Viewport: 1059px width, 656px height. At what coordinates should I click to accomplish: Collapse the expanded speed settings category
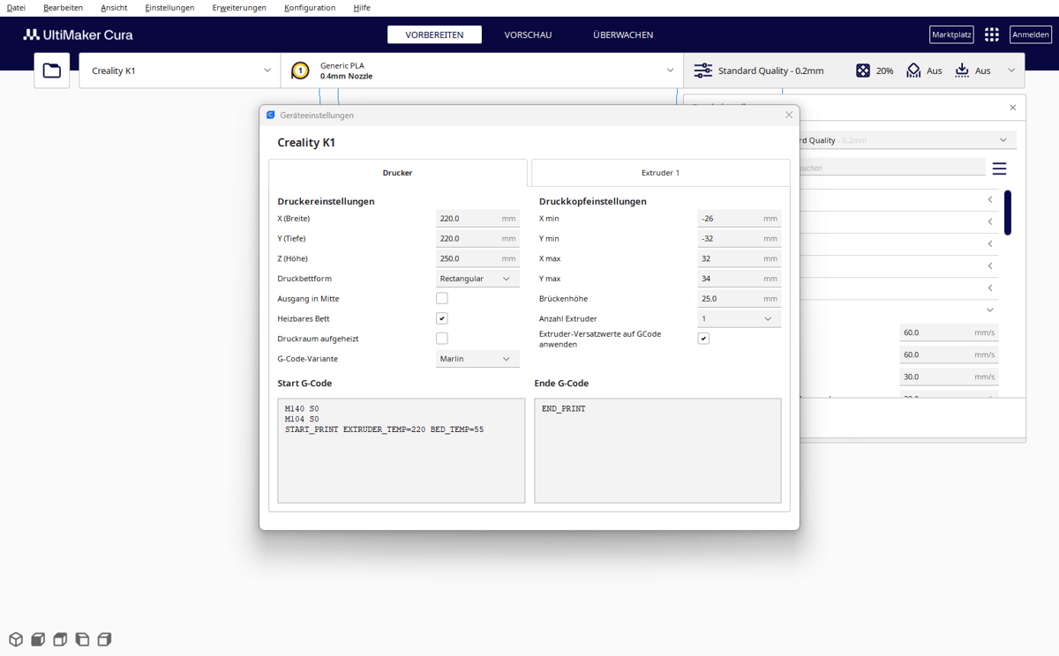point(990,310)
